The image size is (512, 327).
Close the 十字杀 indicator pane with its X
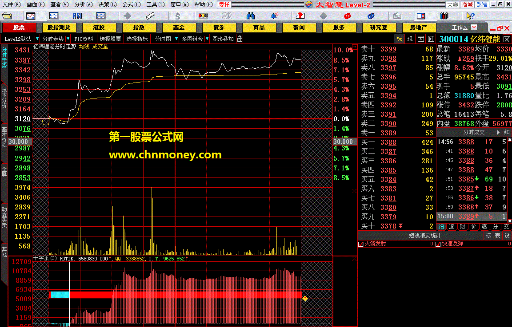tap(354, 259)
